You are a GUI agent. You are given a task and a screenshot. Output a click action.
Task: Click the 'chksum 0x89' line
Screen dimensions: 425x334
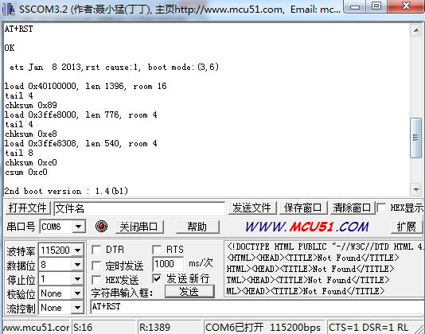[x=31, y=105]
